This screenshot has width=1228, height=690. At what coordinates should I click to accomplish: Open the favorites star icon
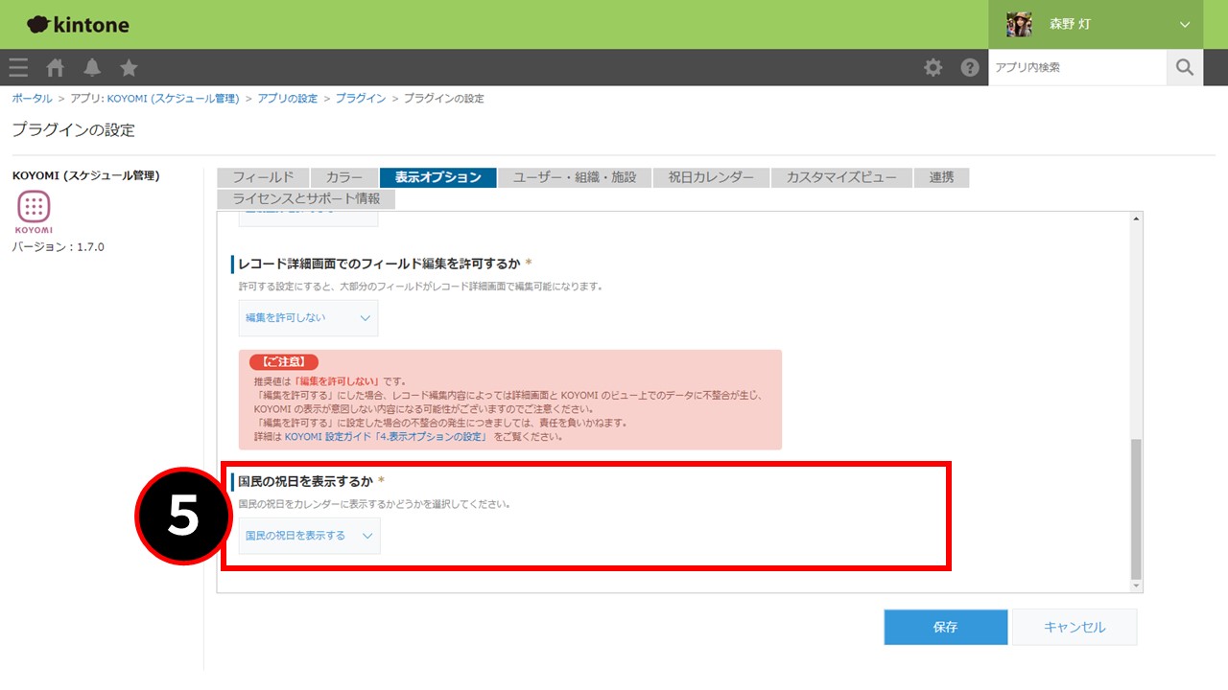click(x=129, y=67)
